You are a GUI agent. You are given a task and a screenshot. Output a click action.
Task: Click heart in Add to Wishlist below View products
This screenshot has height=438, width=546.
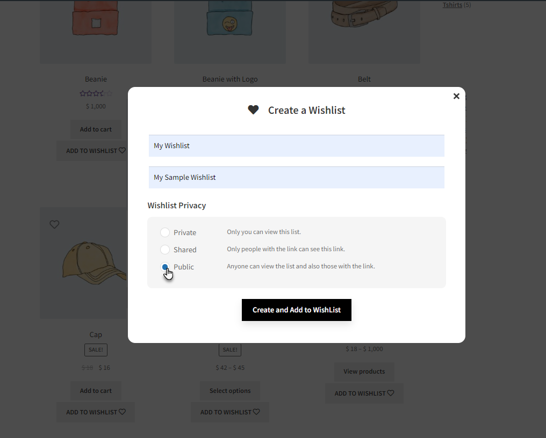(391, 393)
